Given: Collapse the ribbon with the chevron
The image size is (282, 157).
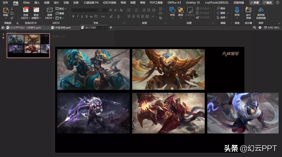Looking at the screenshot, I should pos(279,23).
